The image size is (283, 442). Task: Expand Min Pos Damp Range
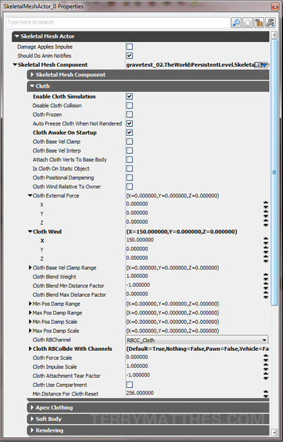point(30,304)
